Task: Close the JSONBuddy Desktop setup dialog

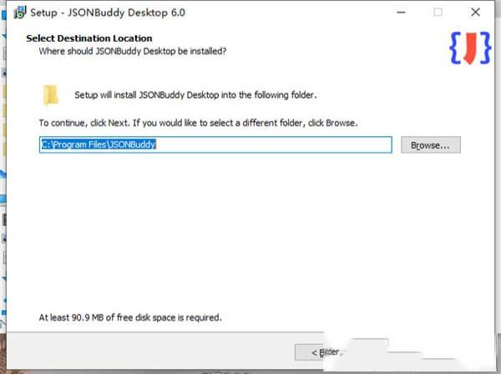Action: coord(476,13)
